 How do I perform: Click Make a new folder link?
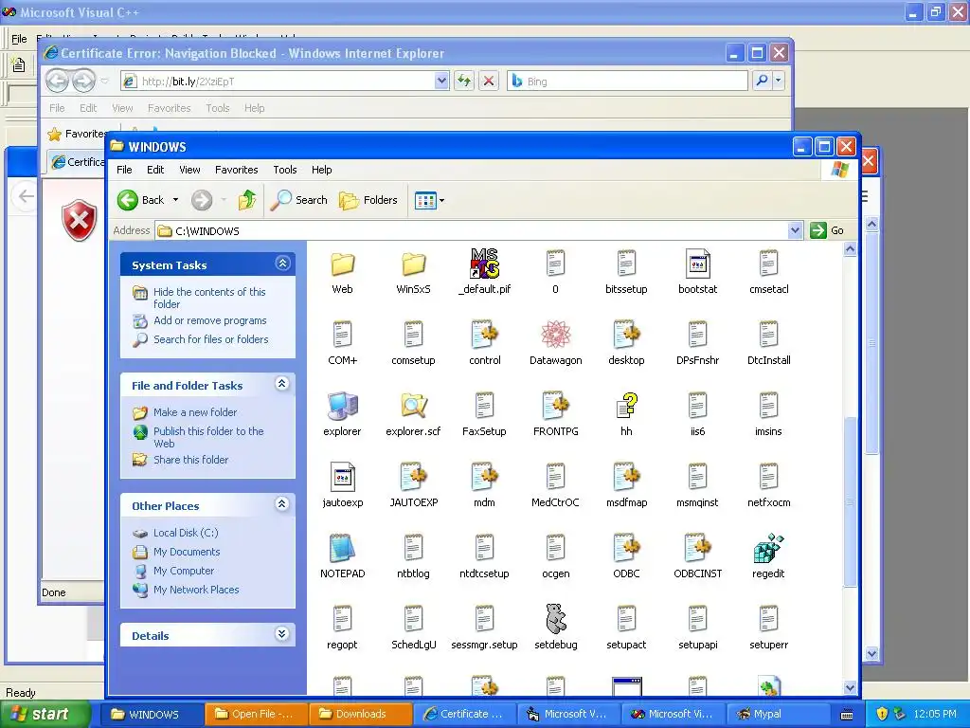(x=195, y=412)
